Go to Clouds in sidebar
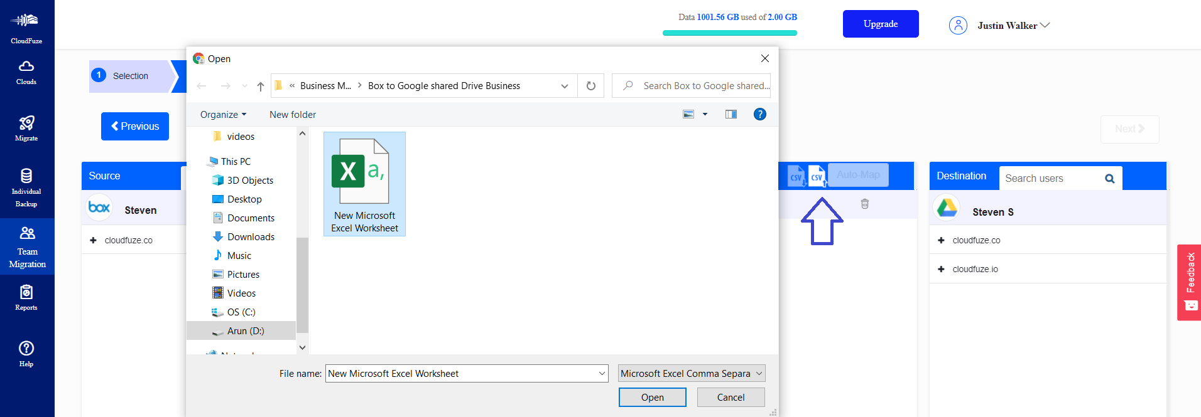This screenshot has height=417, width=1201. tap(26, 72)
